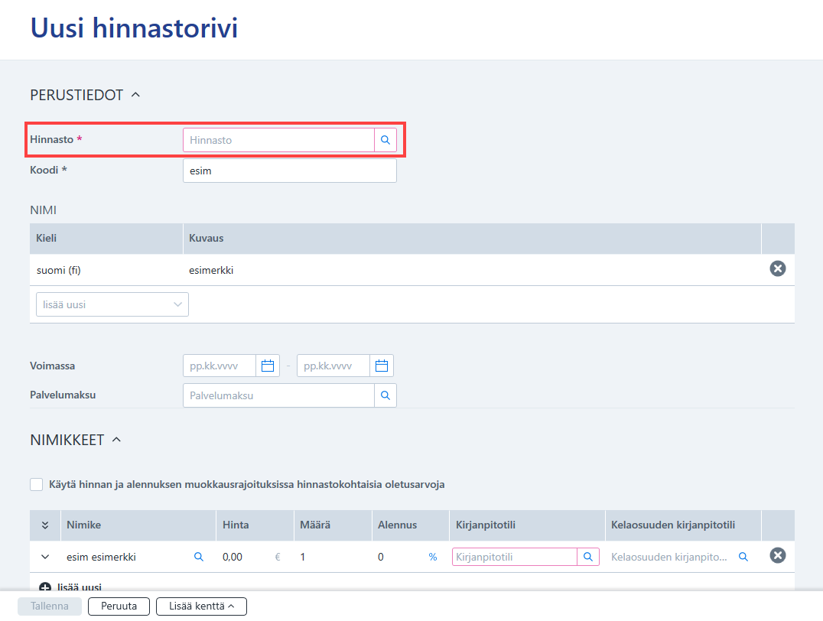Open the lisää uusi language dropdown
823x621 pixels.
click(112, 304)
